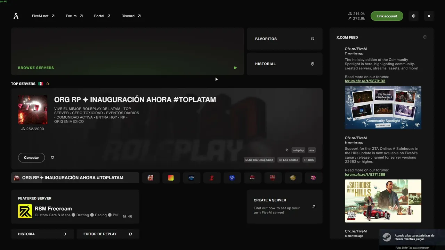Click the ORG game type badge
Viewport: 445px width, 250px height.
coord(309,160)
